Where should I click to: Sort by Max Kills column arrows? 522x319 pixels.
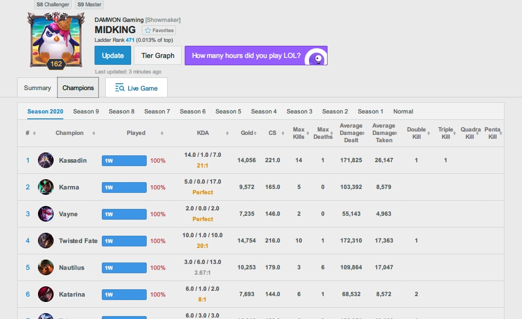pyautogui.click(x=308, y=133)
